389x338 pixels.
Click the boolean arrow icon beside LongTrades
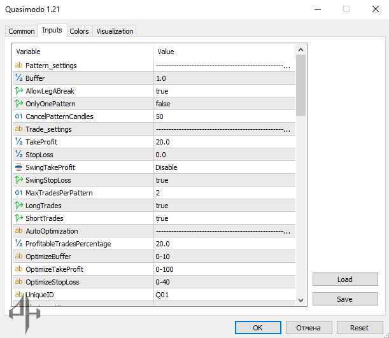[x=18, y=206]
